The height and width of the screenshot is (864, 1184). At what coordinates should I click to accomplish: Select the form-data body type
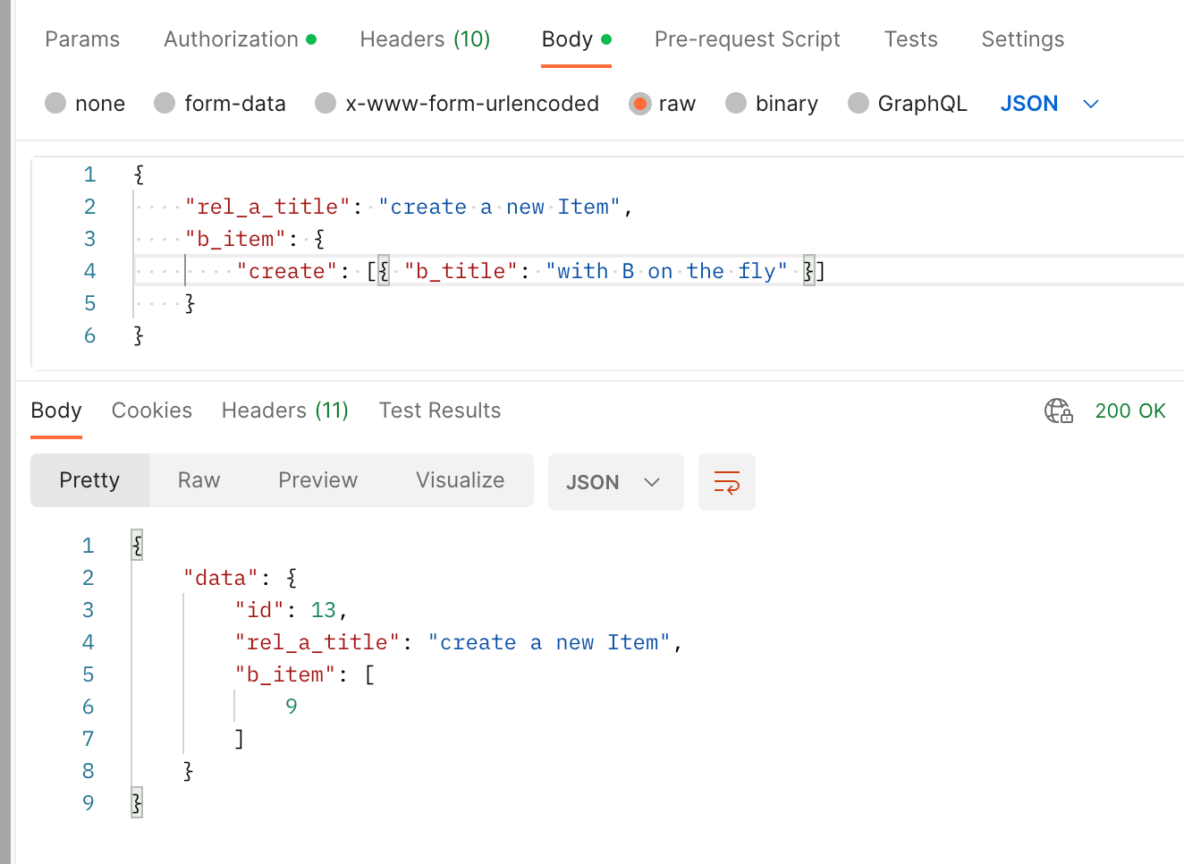(165, 104)
